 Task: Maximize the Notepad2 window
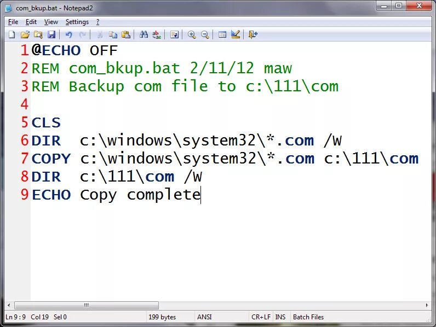399,5
